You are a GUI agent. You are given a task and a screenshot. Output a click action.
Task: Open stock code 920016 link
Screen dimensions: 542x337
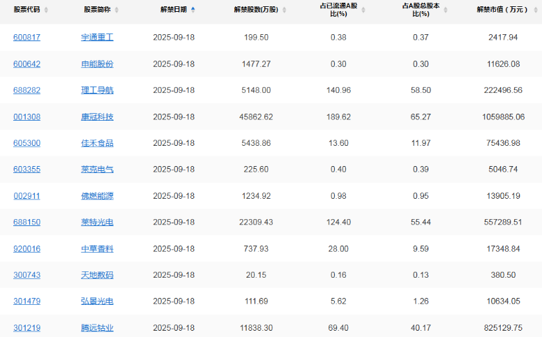tap(27, 248)
